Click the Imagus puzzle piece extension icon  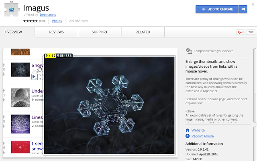[12, 9]
